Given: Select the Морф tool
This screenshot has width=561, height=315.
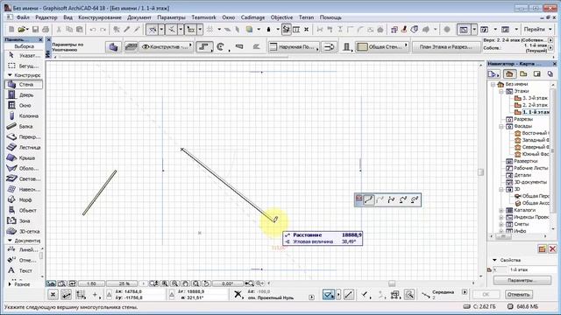Looking at the screenshot, I should point(24,200).
